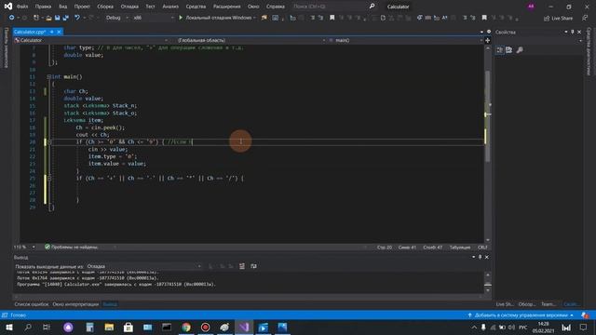Open the 110 % zoom level dropdown

[24, 248]
